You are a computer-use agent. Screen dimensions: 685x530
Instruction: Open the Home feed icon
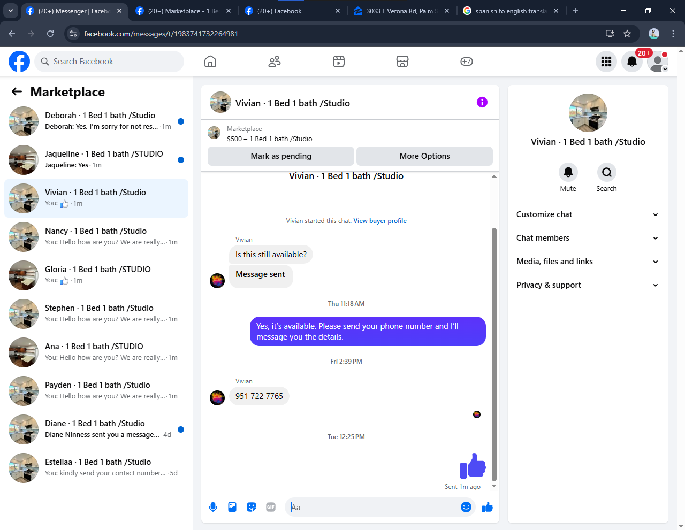coord(210,62)
